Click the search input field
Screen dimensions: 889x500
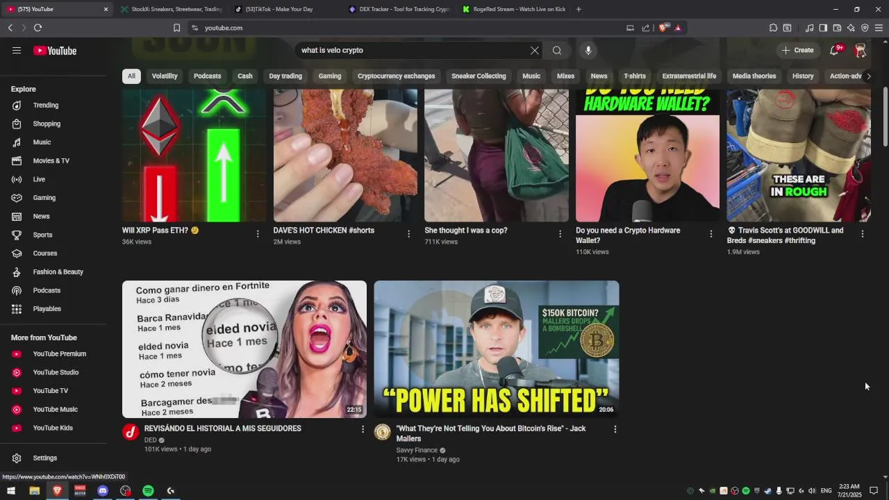point(413,50)
